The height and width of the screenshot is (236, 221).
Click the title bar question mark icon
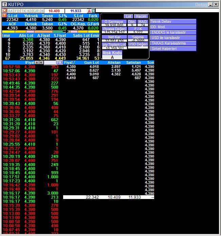point(5,4)
